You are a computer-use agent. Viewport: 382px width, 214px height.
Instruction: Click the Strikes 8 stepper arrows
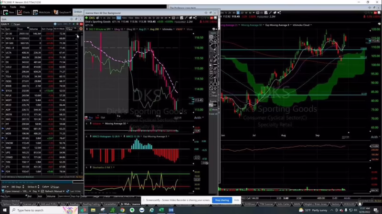(x=39, y=187)
